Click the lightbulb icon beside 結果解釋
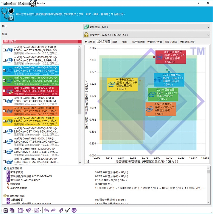Image resolution: width=213 pixels, height=214 pixels. [8, 184]
